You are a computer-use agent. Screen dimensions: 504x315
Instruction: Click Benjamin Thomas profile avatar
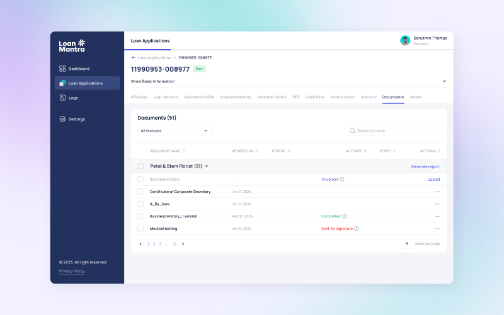pyautogui.click(x=405, y=40)
